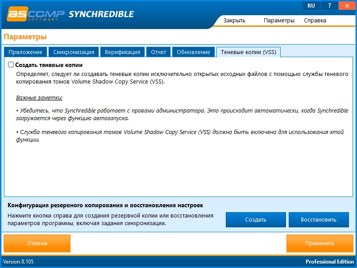The width and height of the screenshot is (357, 268).
Task: Click the SYNCHREDIBLE title text
Action: click(x=101, y=14)
